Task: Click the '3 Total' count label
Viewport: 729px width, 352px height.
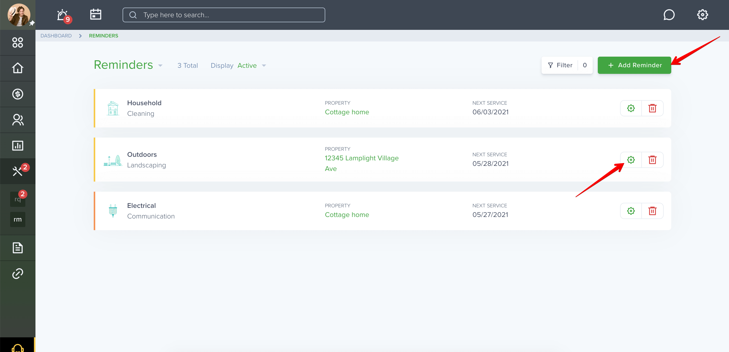Action: pos(188,65)
